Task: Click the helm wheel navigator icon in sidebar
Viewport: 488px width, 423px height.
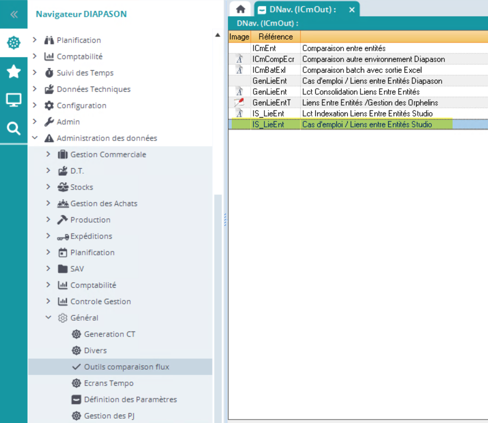Action: [14, 43]
